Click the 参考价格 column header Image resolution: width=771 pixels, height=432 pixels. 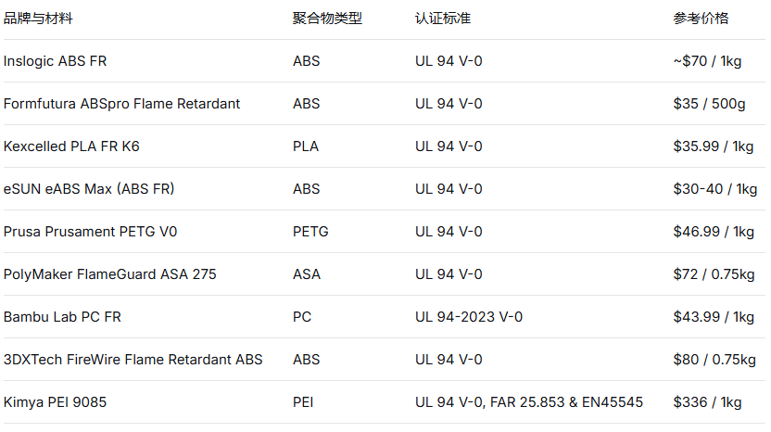[701, 19]
